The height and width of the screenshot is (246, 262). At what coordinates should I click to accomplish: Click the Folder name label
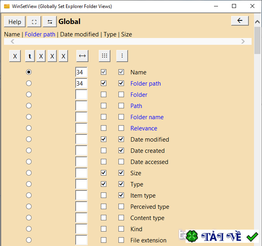coord(147,117)
